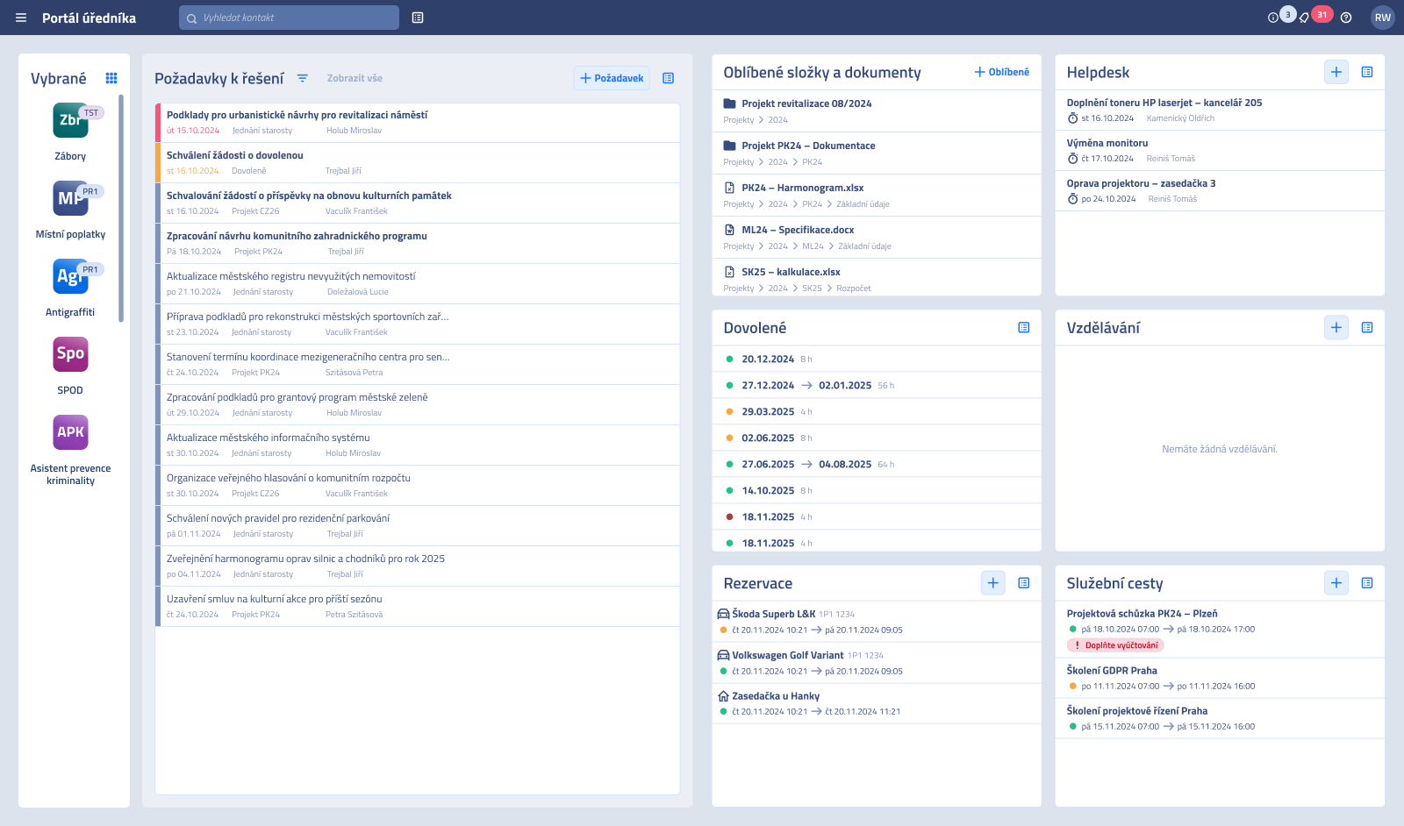Open Zasedačka u Hanky reservation
1404x826 pixels.
(877, 703)
